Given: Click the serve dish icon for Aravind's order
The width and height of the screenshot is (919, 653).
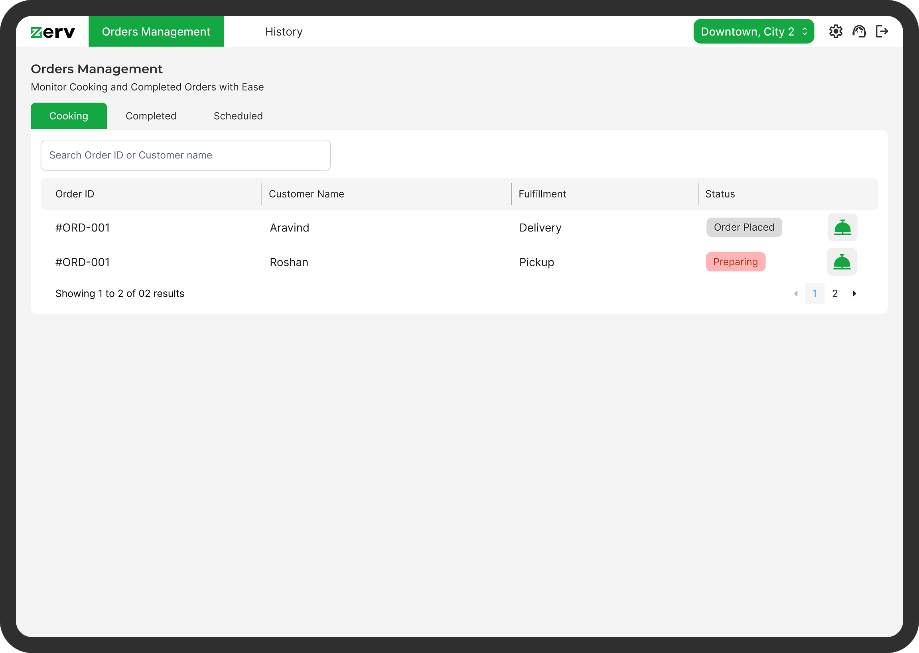Looking at the screenshot, I should (843, 227).
